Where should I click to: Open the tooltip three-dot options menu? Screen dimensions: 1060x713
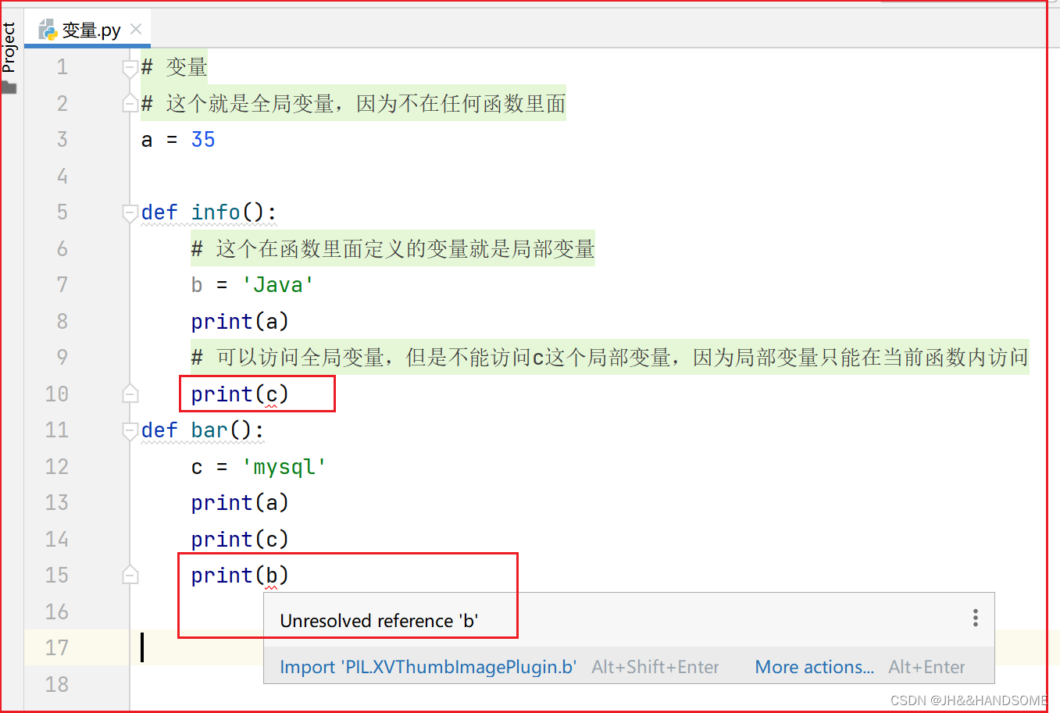click(976, 619)
